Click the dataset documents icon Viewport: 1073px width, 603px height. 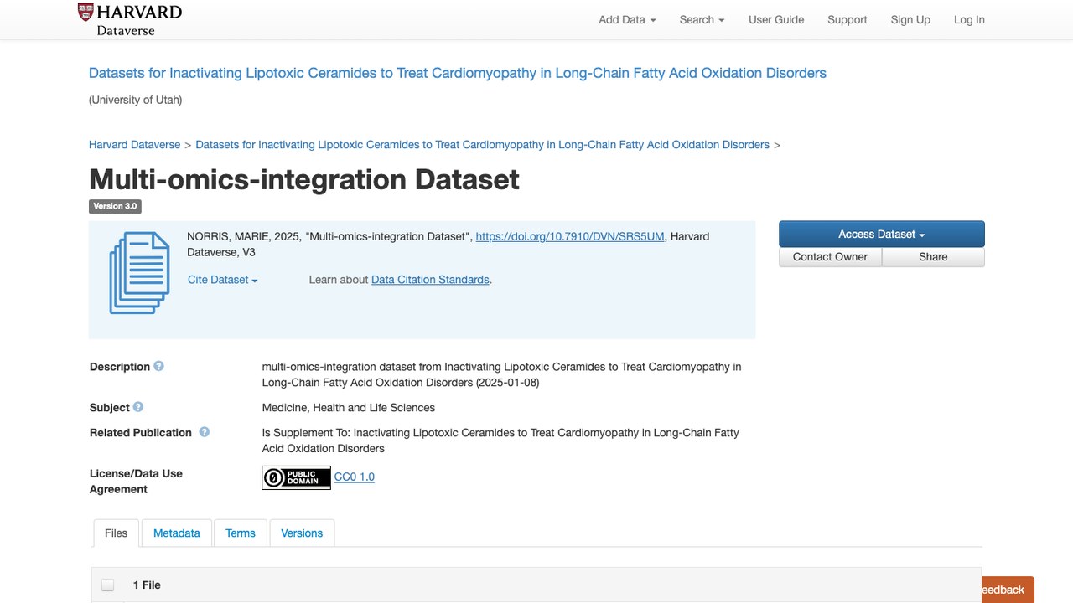(x=139, y=272)
